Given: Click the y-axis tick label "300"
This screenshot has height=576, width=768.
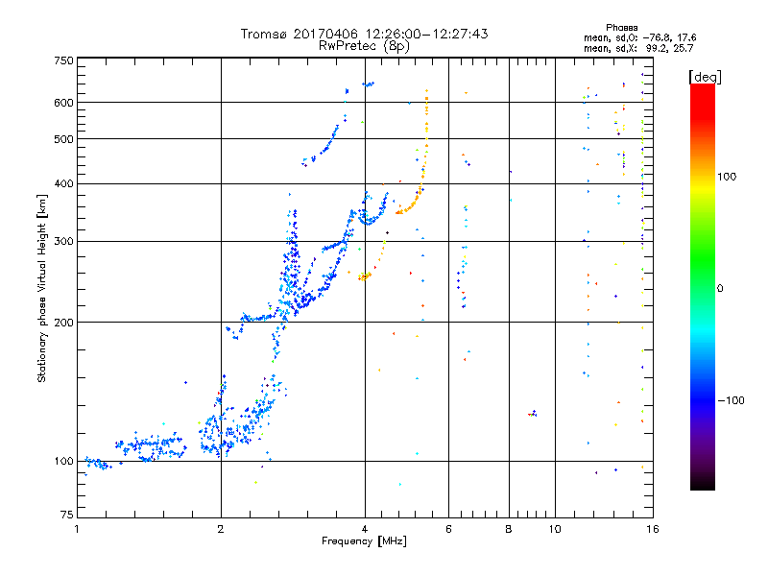Looking at the screenshot, I should 62,241.
